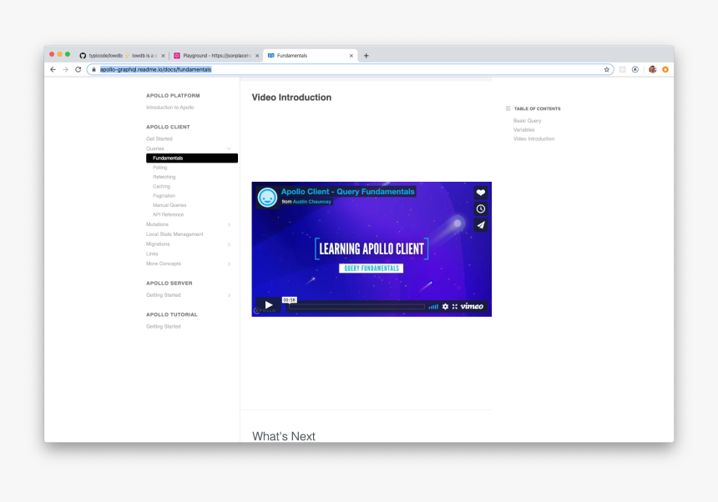The image size is (718, 502).
Task: Expand Apollo Server Getting Started chevron
Action: point(229,295)
